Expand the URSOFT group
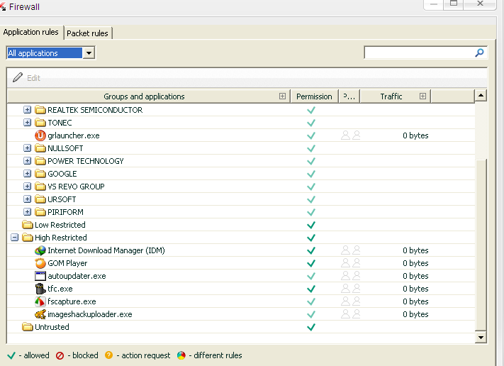The width and height of the screenshot is (504, 366). point(28,199)
